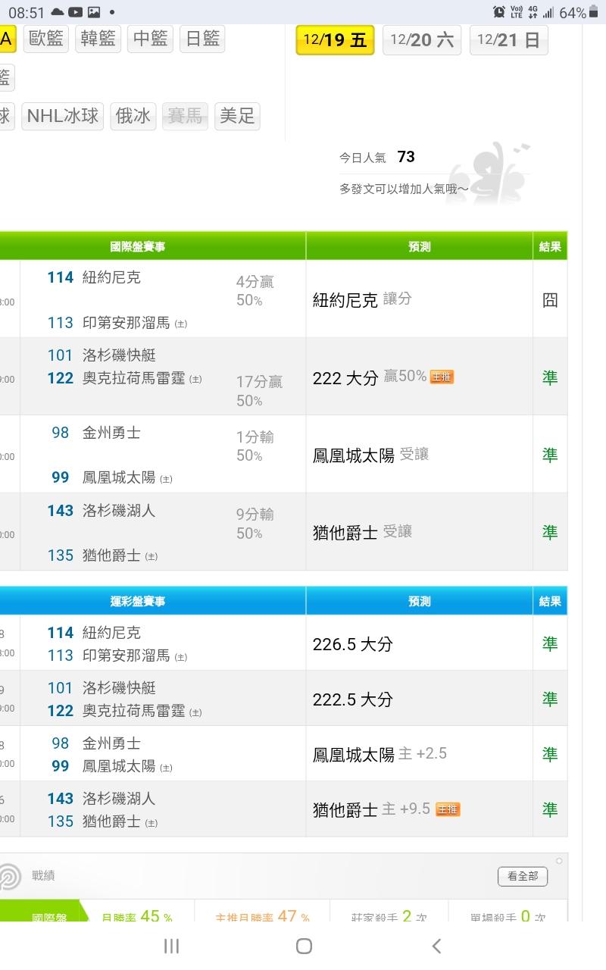Tap the 222 大分 prediction

[345, 377]
